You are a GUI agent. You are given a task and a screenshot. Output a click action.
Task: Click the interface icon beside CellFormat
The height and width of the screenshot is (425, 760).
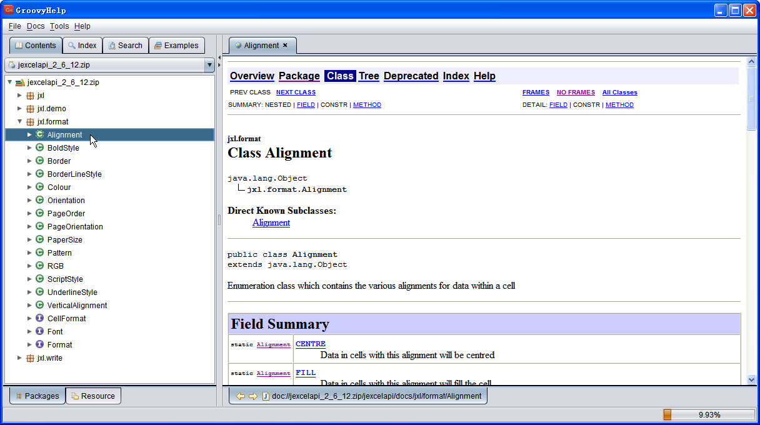point(39,319)
